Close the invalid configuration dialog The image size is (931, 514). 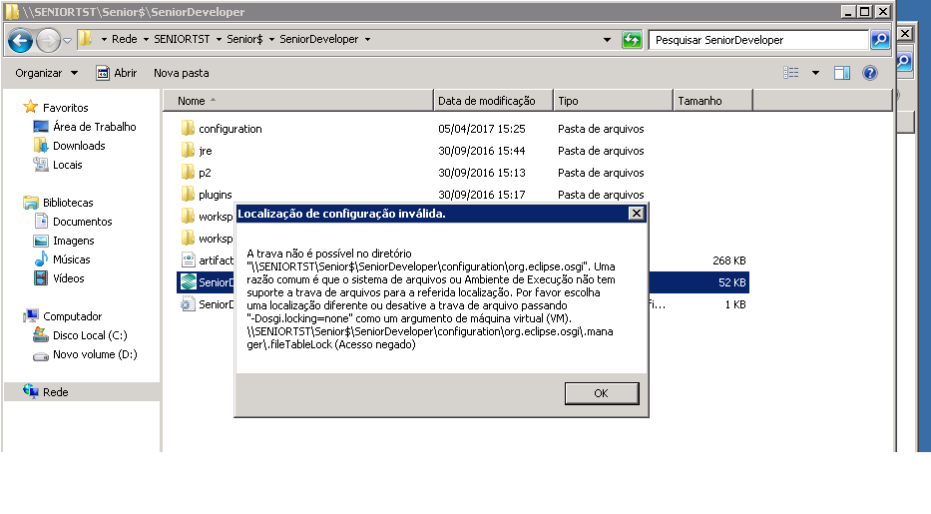[636, 214]
